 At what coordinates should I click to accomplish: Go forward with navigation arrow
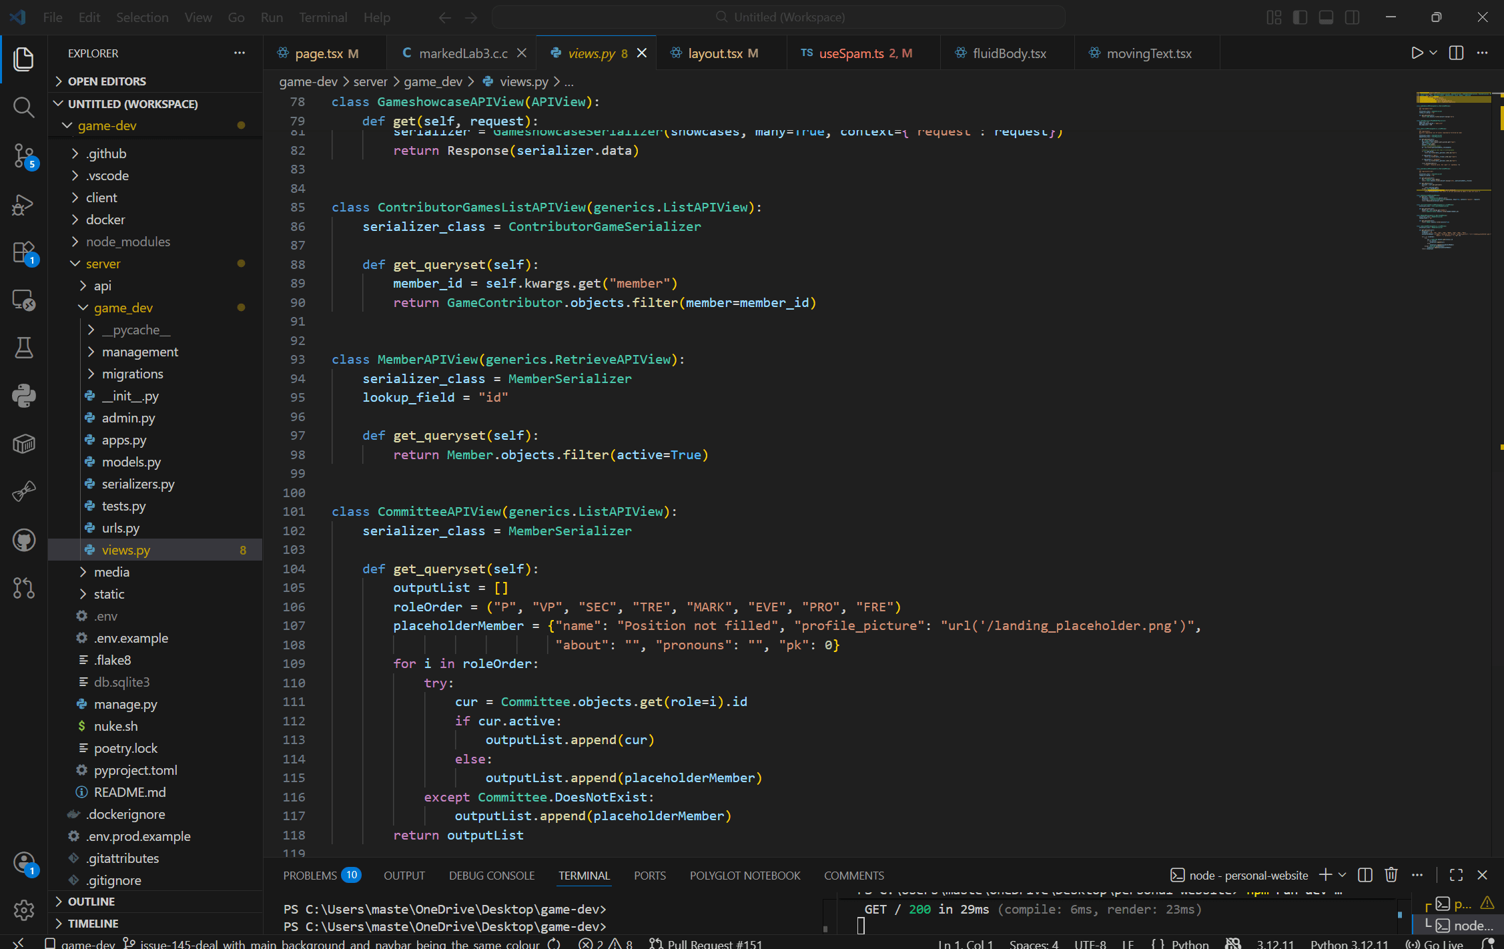click(x=471, y=17)
